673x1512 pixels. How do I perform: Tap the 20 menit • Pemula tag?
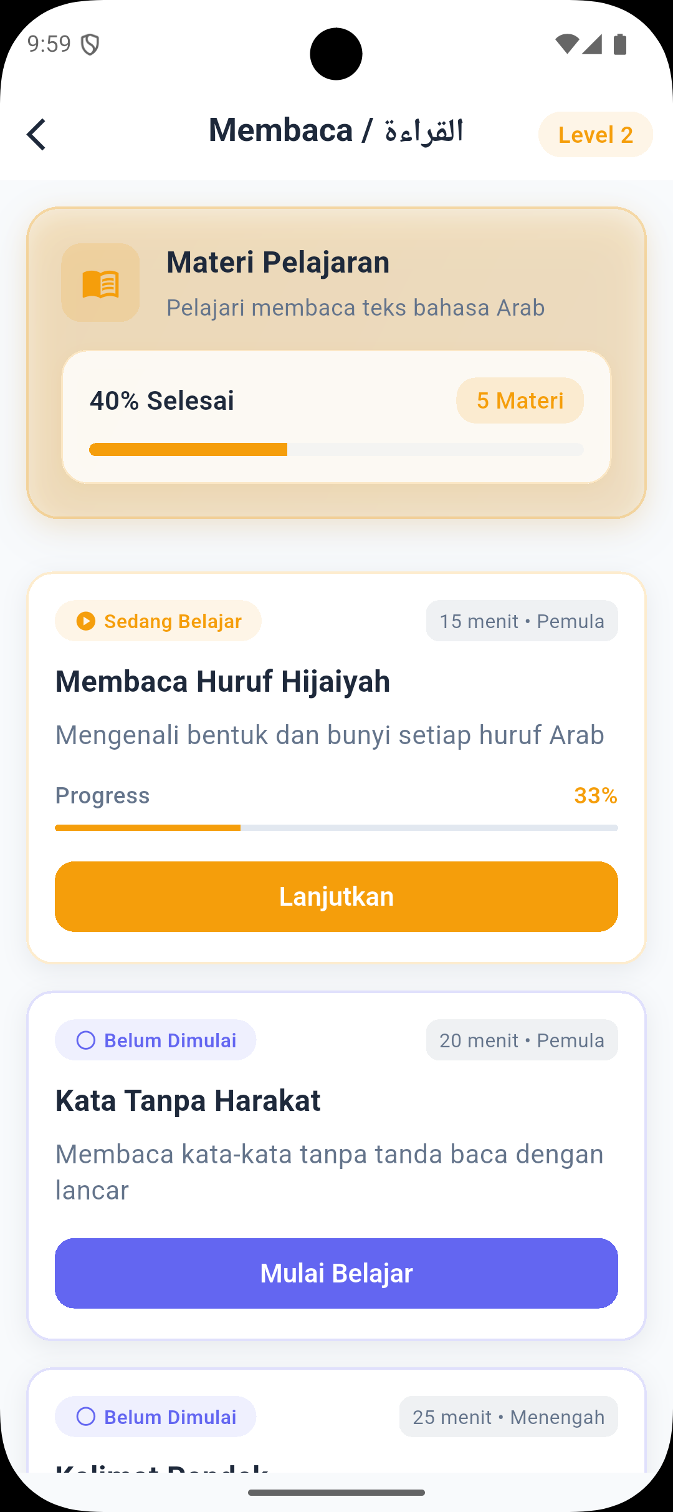522,1040
